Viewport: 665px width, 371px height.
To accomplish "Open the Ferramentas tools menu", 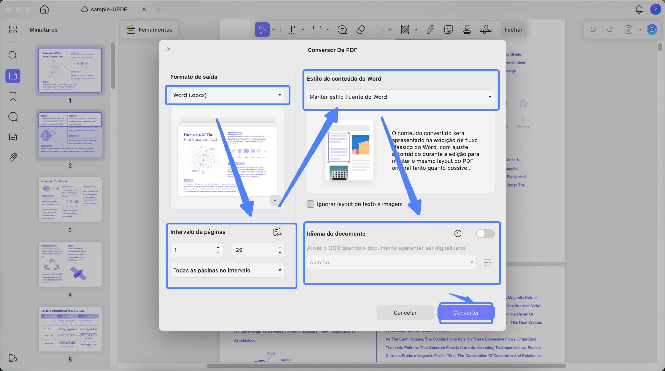I will 149,30.
